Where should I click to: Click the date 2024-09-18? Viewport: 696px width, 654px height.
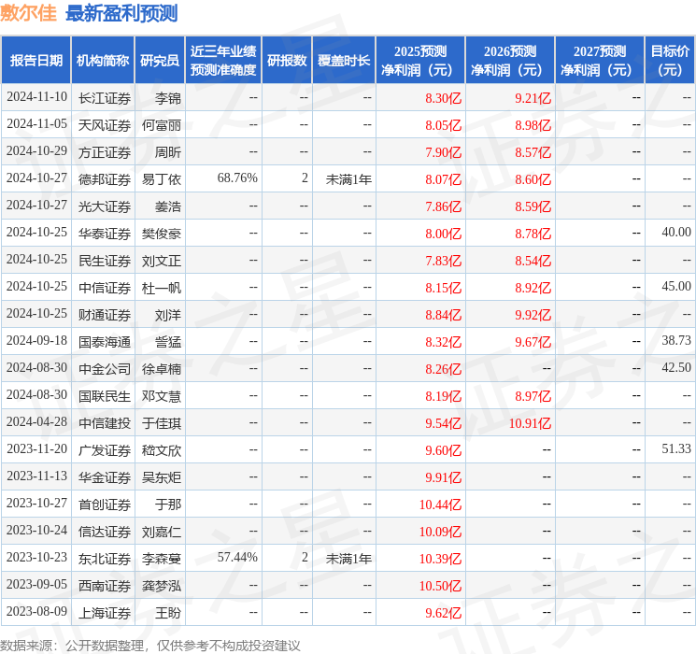coord(36,340)
